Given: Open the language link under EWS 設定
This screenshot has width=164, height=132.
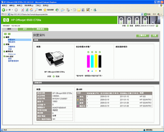Looking at the screenshot, I should [10, 59].
